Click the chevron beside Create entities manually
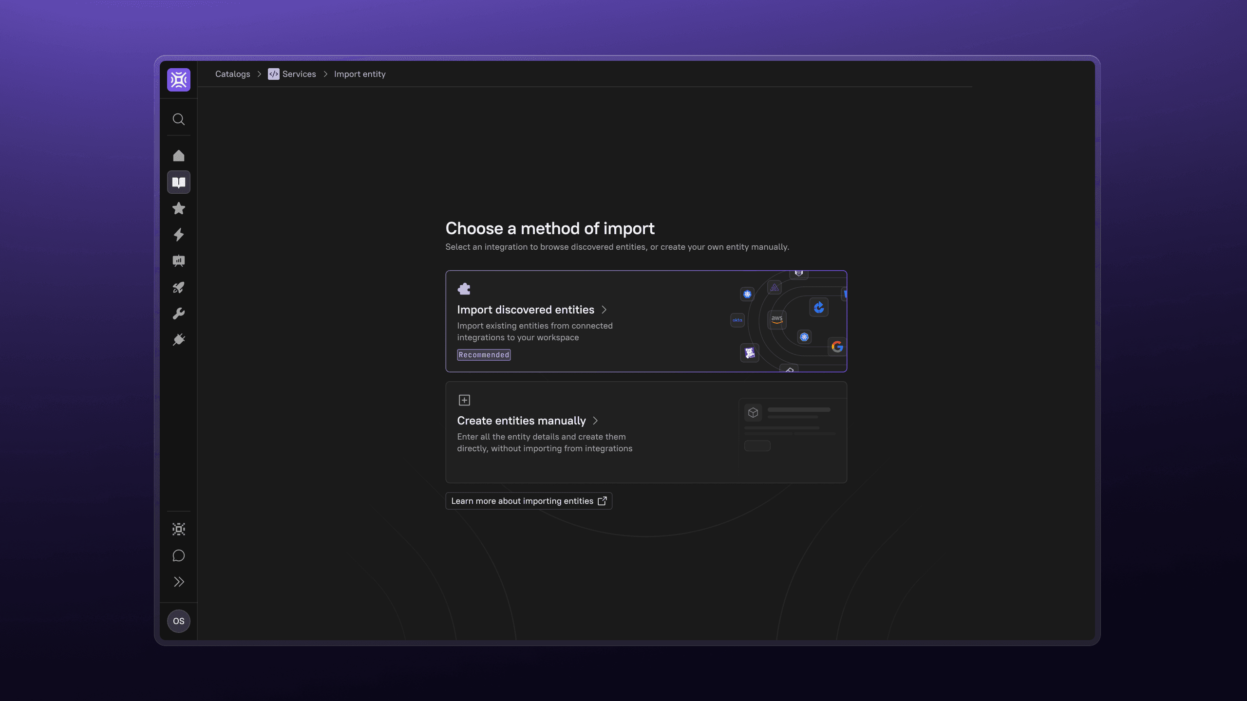The width and height of the screenshot is (1247, 701). [595, 421]
